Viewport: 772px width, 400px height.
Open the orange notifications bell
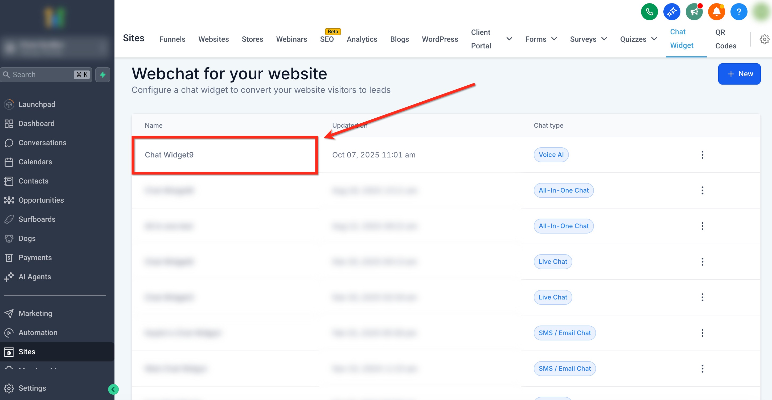point(716,12)
